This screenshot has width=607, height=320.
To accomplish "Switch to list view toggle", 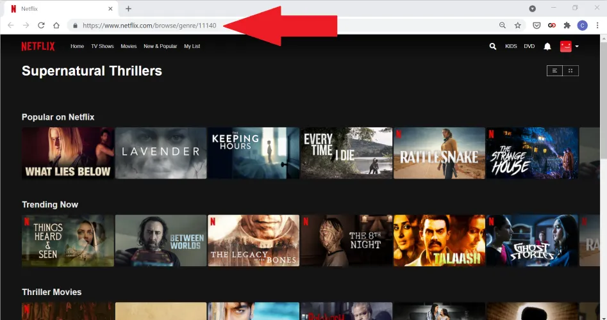I will click(x=554, y=70).
